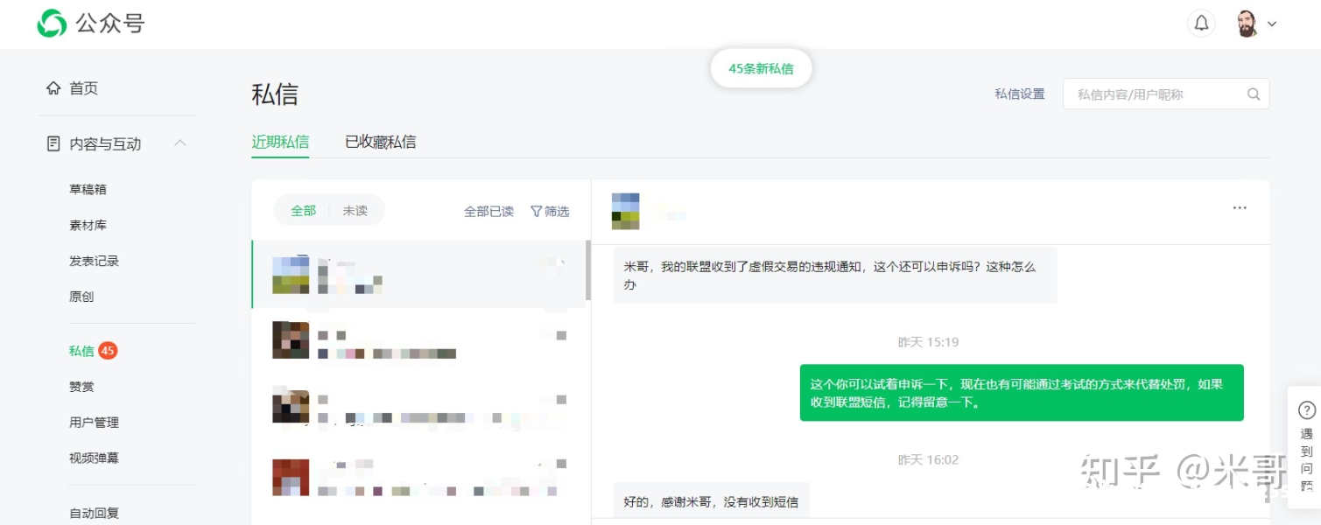This screenshot has width=1321, height=525.
Task: Click the conversation list scrollbar
Action: 587,271
